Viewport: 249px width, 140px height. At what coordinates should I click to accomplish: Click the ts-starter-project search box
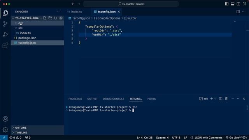point(131,4)
